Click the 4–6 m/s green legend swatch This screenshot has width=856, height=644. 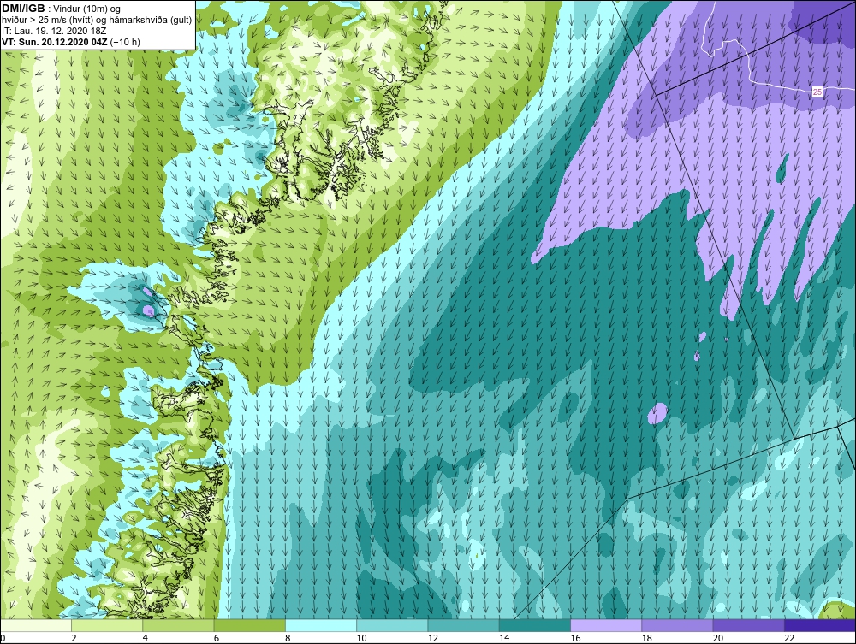click(179, 625)
